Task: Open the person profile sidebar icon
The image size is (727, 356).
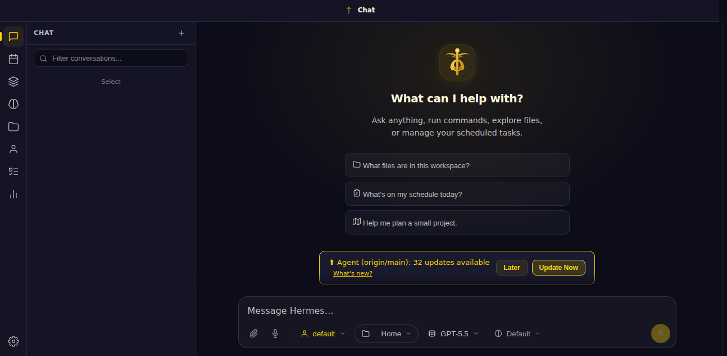Action: (x=13, y=149)
